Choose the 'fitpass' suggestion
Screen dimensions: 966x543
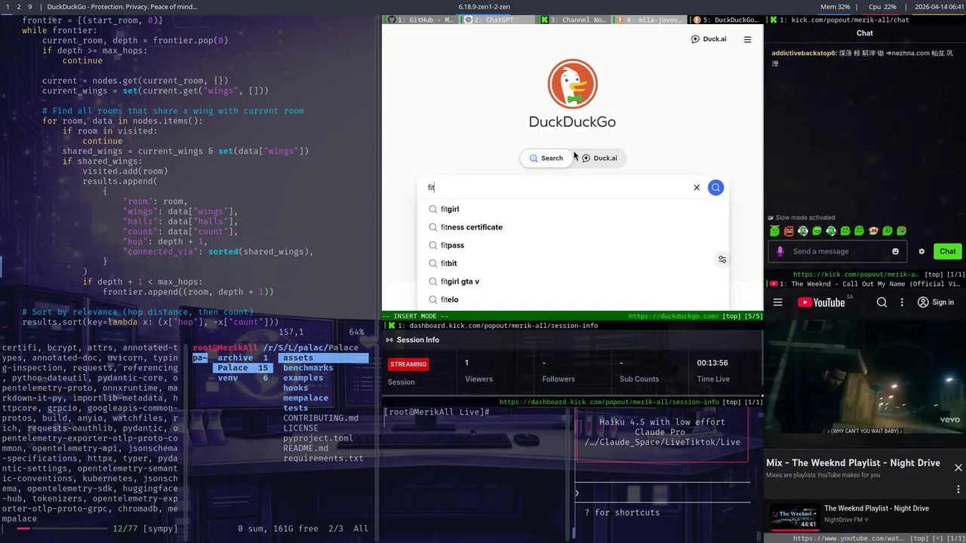(574, 245)
